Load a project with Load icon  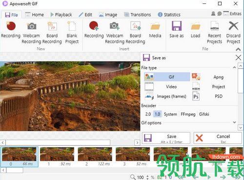[195, 30]
